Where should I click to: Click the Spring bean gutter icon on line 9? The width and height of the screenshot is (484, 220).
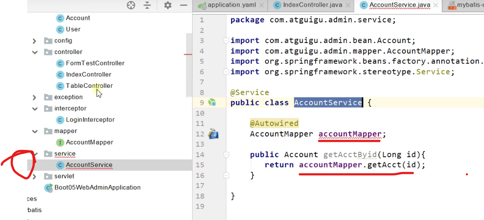pos(212,103)
